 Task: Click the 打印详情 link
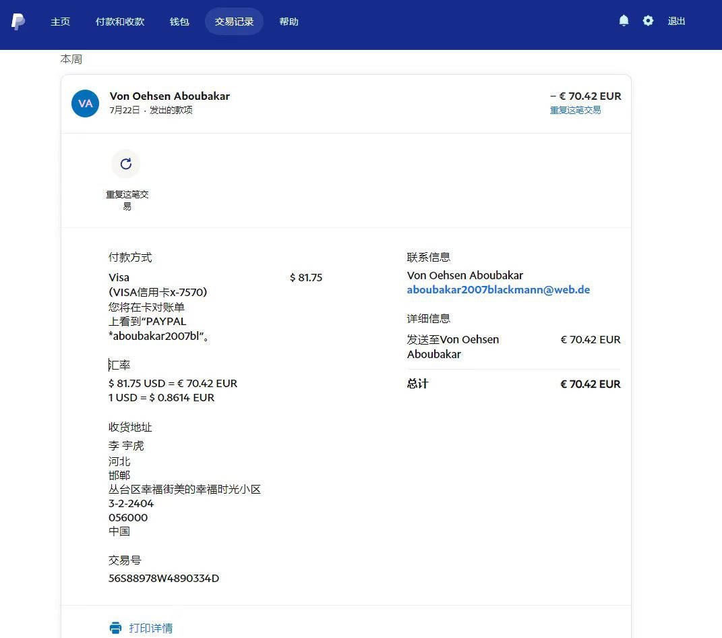tap(150, 628)
